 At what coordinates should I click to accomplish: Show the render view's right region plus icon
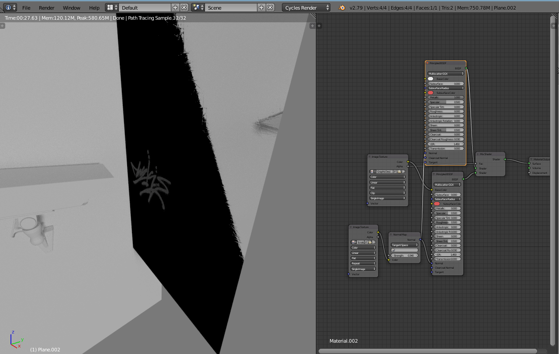[x=312, y=26]
